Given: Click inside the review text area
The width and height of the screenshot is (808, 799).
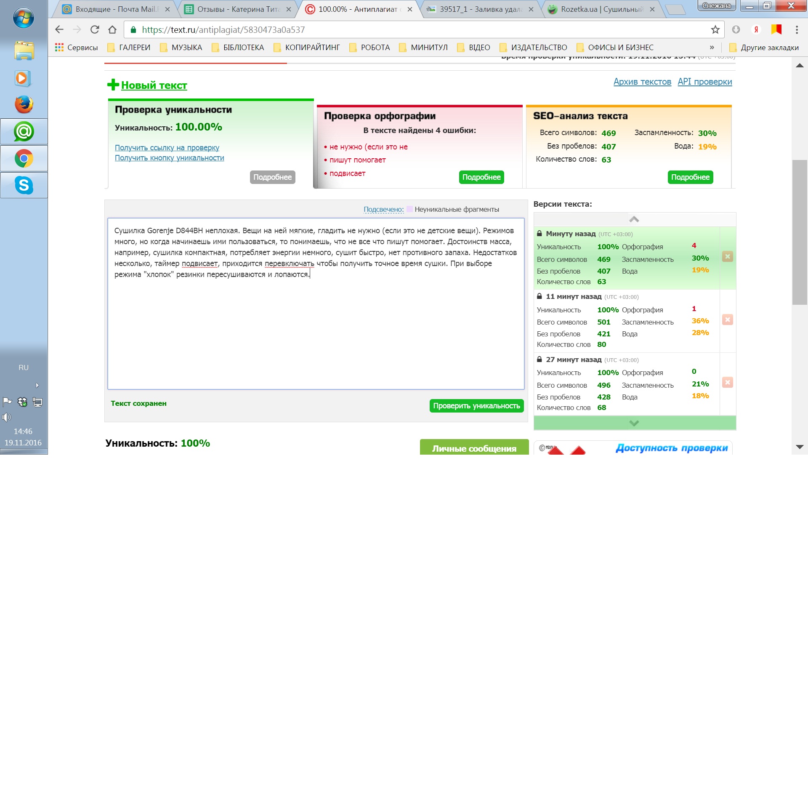Looking at the screenshot, I should tap(316, 328).
